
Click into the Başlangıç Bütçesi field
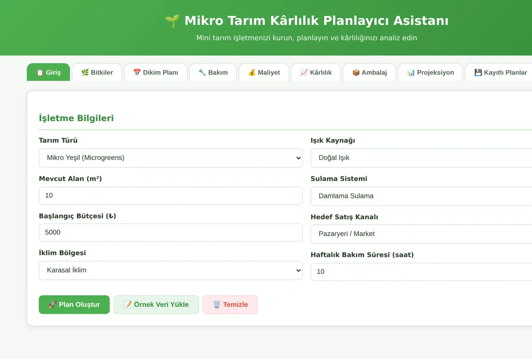(171, 232)
